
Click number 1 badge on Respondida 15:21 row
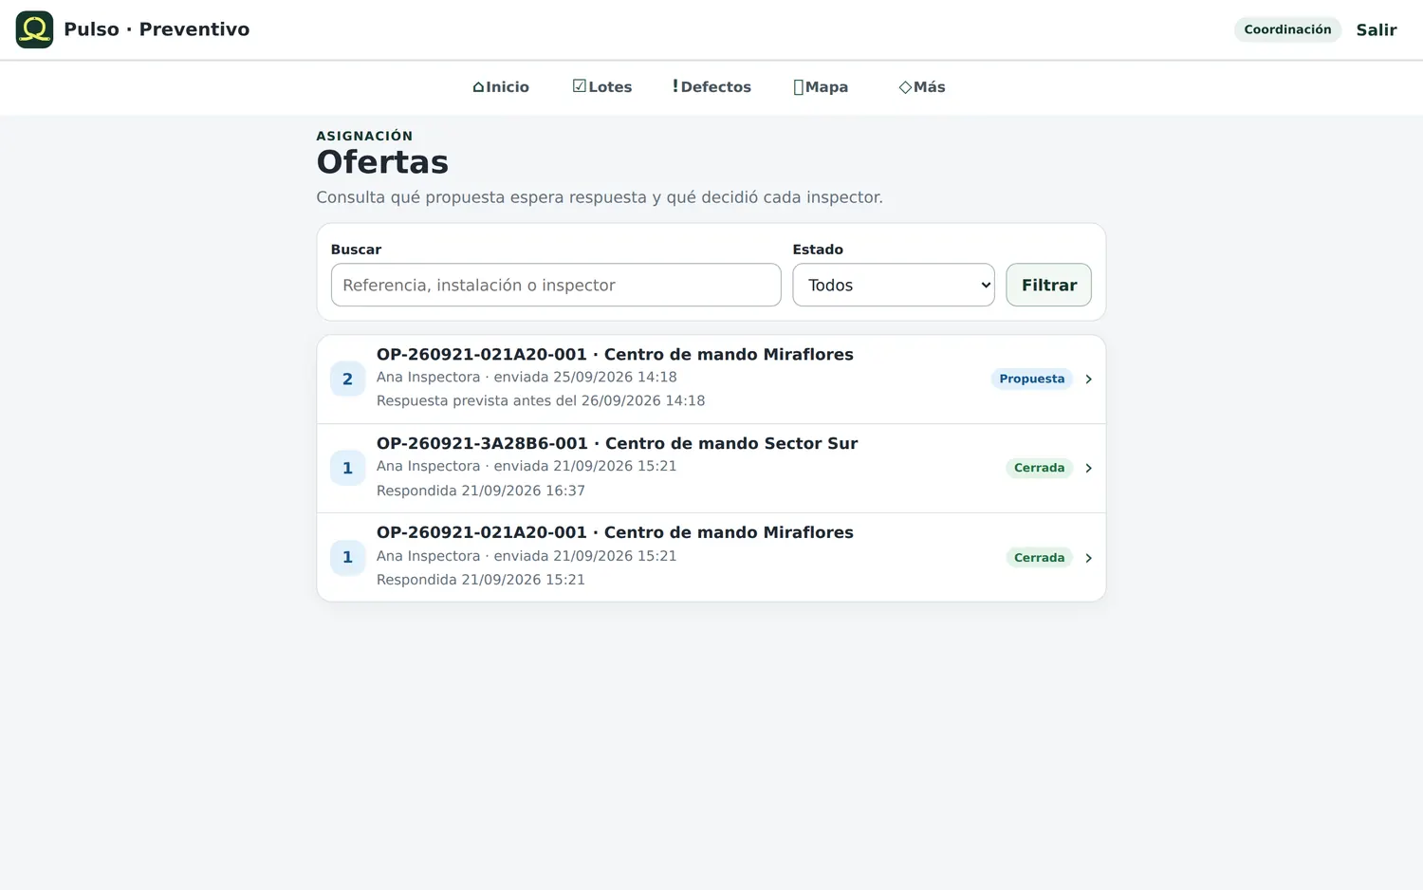[347, 557]
